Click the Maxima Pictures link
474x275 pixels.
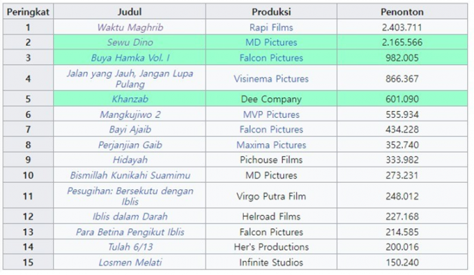271,145
